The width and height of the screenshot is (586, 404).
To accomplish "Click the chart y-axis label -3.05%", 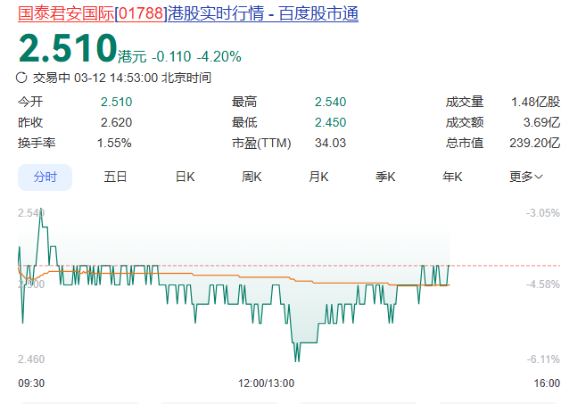I will coord(543,213).
